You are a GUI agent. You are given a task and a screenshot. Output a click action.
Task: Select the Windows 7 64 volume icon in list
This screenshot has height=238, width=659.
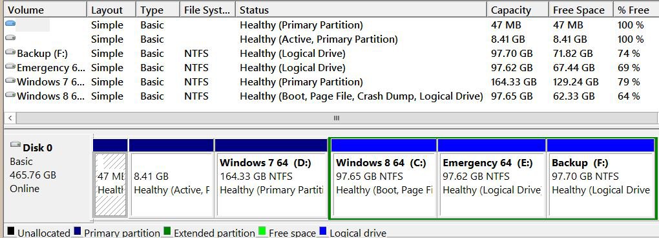(10, 81)
